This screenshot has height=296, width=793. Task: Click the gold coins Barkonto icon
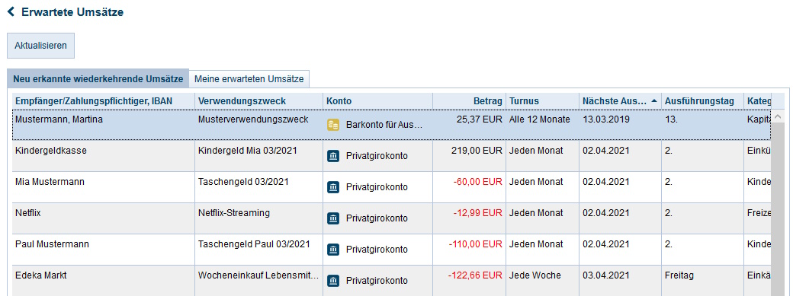[332, 125]
